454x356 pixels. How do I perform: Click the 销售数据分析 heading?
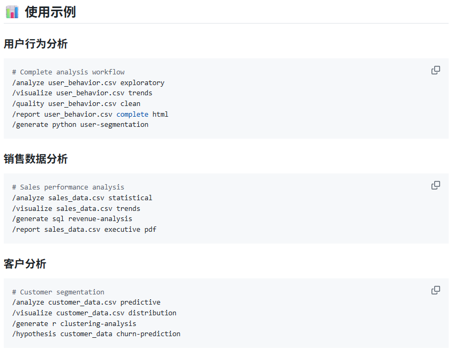(x=36, y=159)
